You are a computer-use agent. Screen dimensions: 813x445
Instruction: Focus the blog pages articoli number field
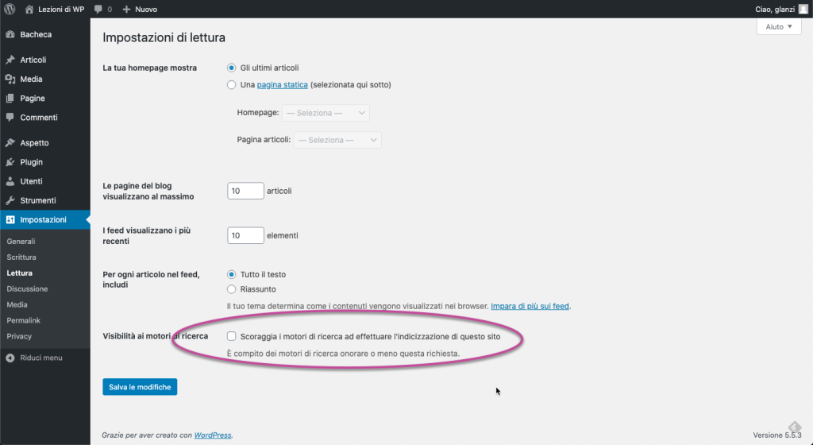point(245,191)
